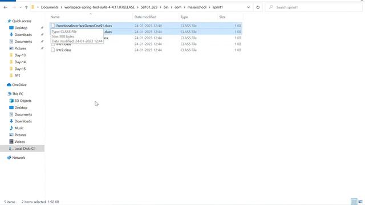Sort by Date modified column header
Image resolution: width=365 pixels, height=205 pixels.
point(145,17)
